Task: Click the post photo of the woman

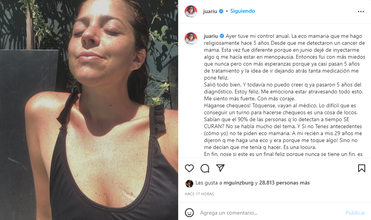Action: (89, 110)
